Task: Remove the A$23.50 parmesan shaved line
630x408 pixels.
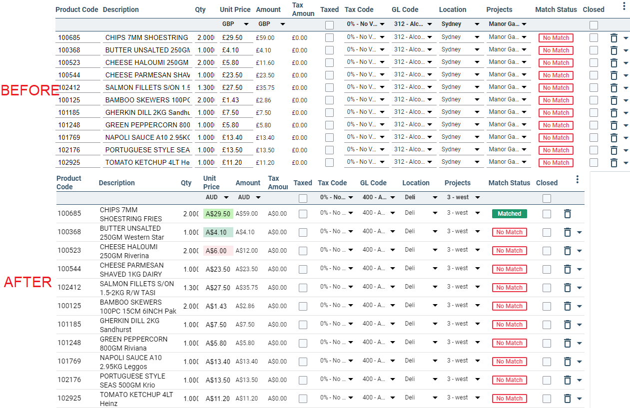Action: [568, 269]
